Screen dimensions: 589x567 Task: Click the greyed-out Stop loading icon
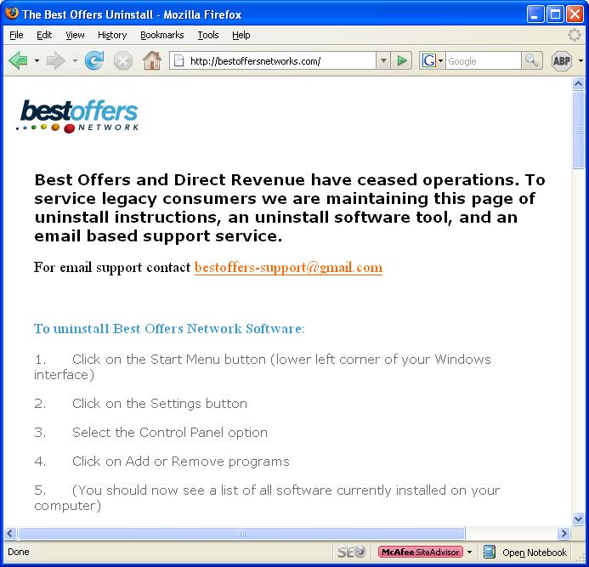click(123, 61)
